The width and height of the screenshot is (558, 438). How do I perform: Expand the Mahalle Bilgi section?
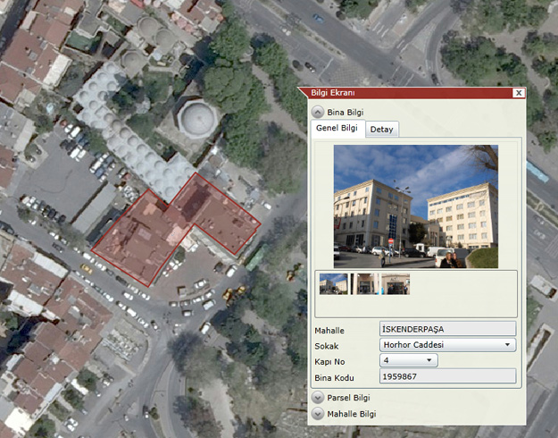coord(318,414)
